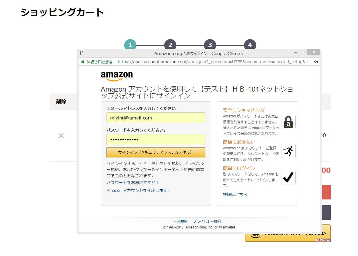This screenshot has width=358, height=256.
Task: Click the ショッピングカート page heading
Action: tap(62, 12)
